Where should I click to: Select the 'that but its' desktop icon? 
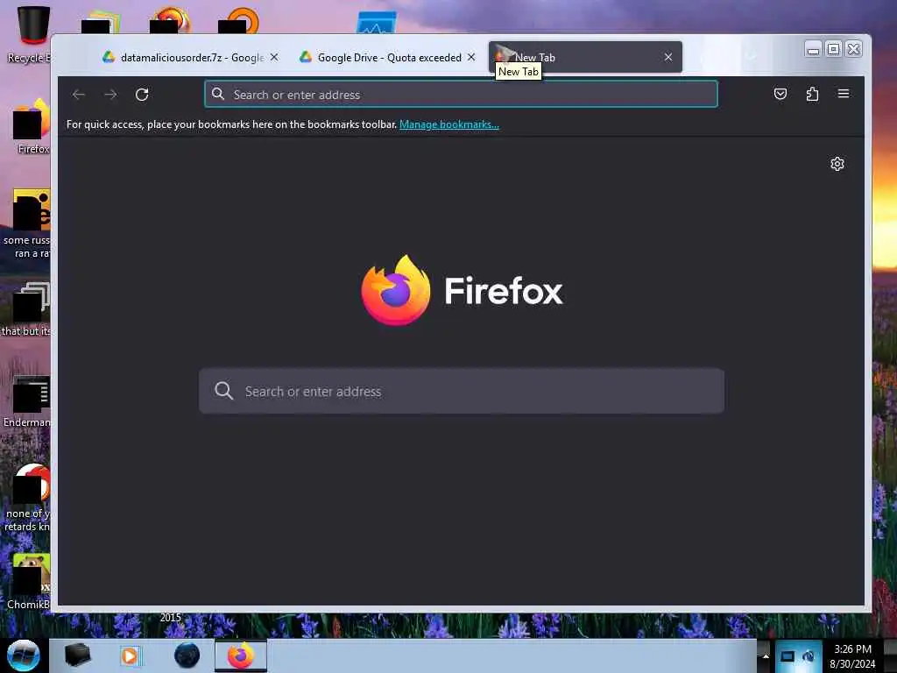pyautogui.click(x=26, y=309)
